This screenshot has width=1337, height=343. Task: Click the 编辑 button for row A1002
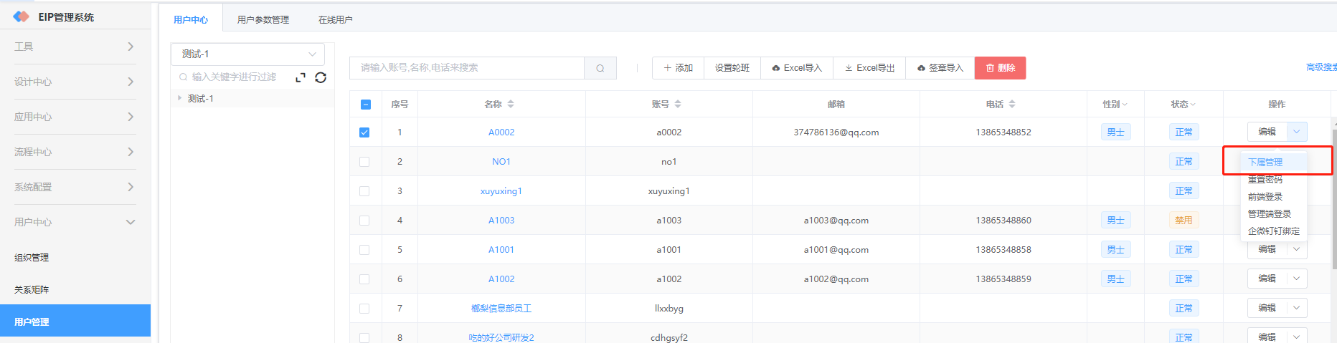pos(1267,279)
